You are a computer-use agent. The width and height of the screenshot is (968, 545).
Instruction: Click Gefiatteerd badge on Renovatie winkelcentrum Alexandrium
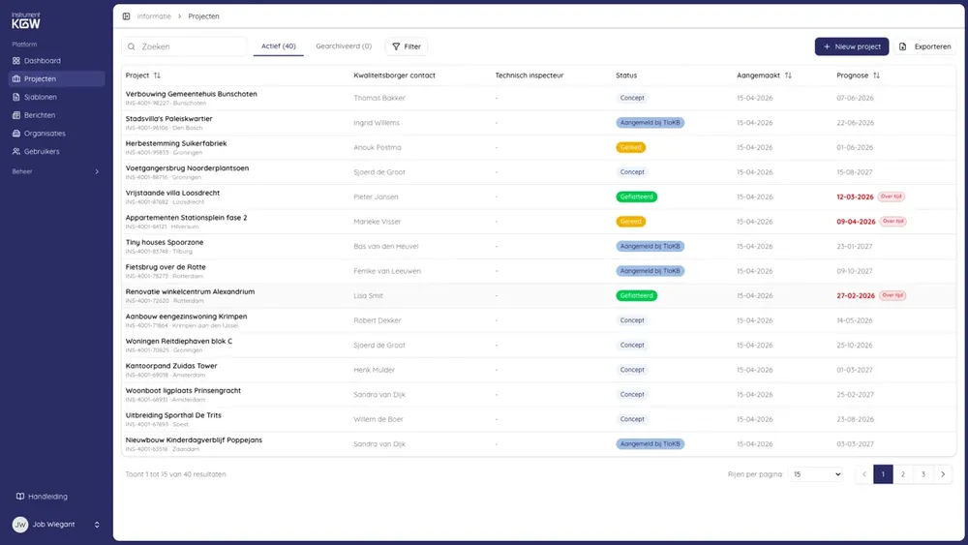coord(636,295)
